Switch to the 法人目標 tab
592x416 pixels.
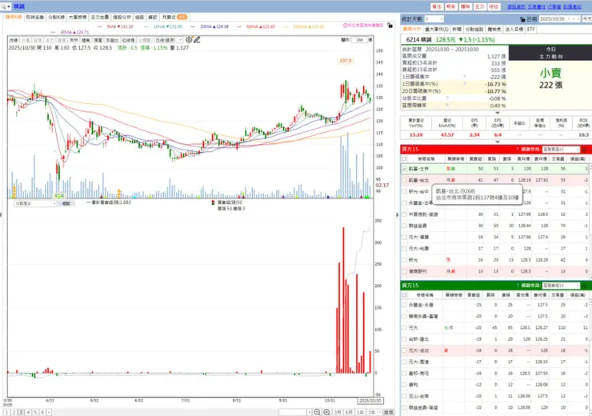[514, 29]
